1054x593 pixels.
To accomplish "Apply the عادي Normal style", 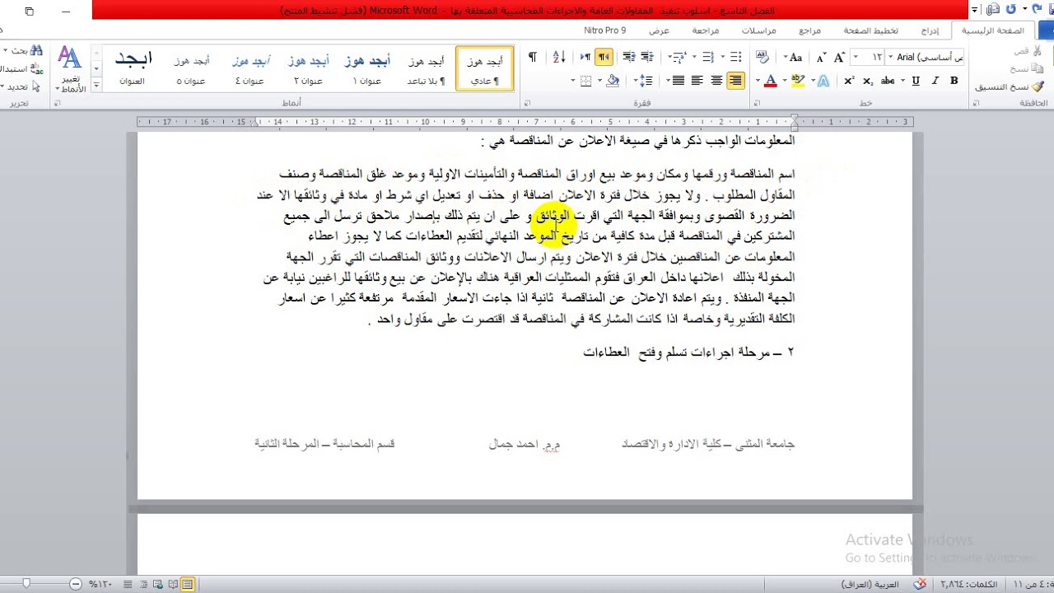I will 484,68.
